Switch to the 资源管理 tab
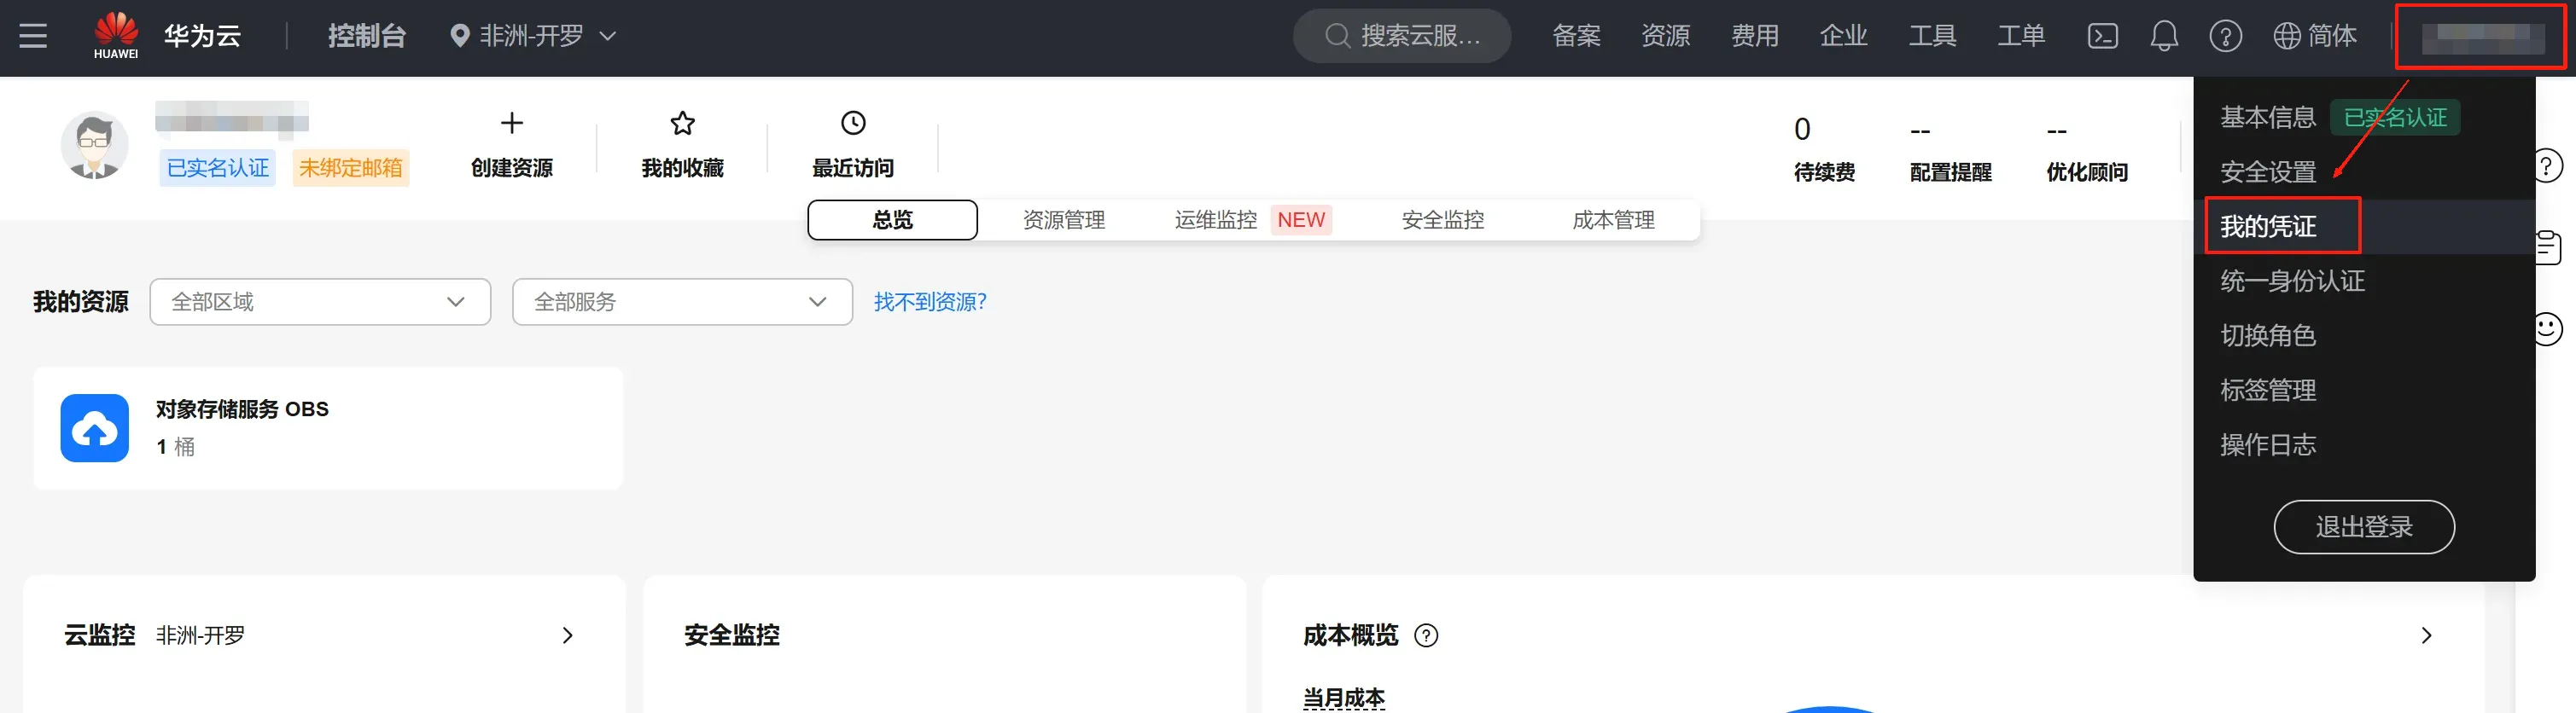Screen dimensions: 2576x713 (1064, 220)
